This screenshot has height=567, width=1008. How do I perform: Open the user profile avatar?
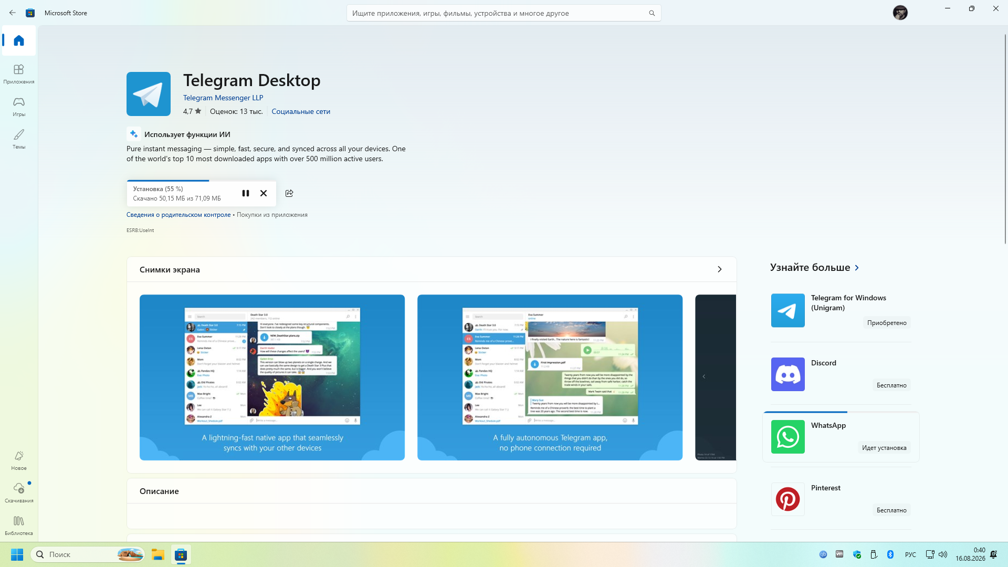pyautogui.click(x=900, y=13)
